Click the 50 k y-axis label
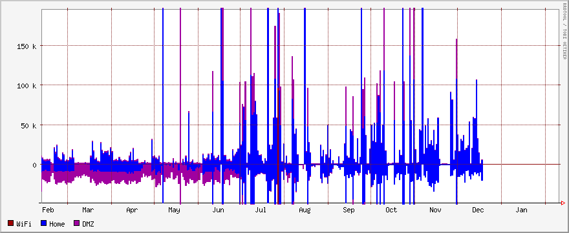This screenshot has height=233, width=569. (x=28, y=125)
